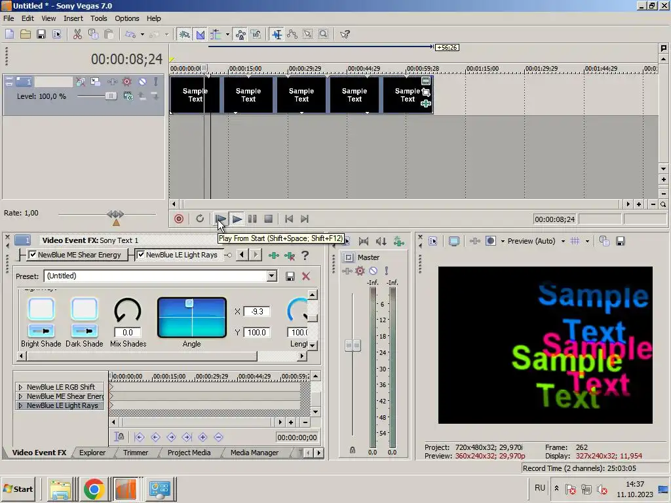Open the Options menu
This screenshot has height=503, width=671.
pyautogui.click(x=126, y=18)
